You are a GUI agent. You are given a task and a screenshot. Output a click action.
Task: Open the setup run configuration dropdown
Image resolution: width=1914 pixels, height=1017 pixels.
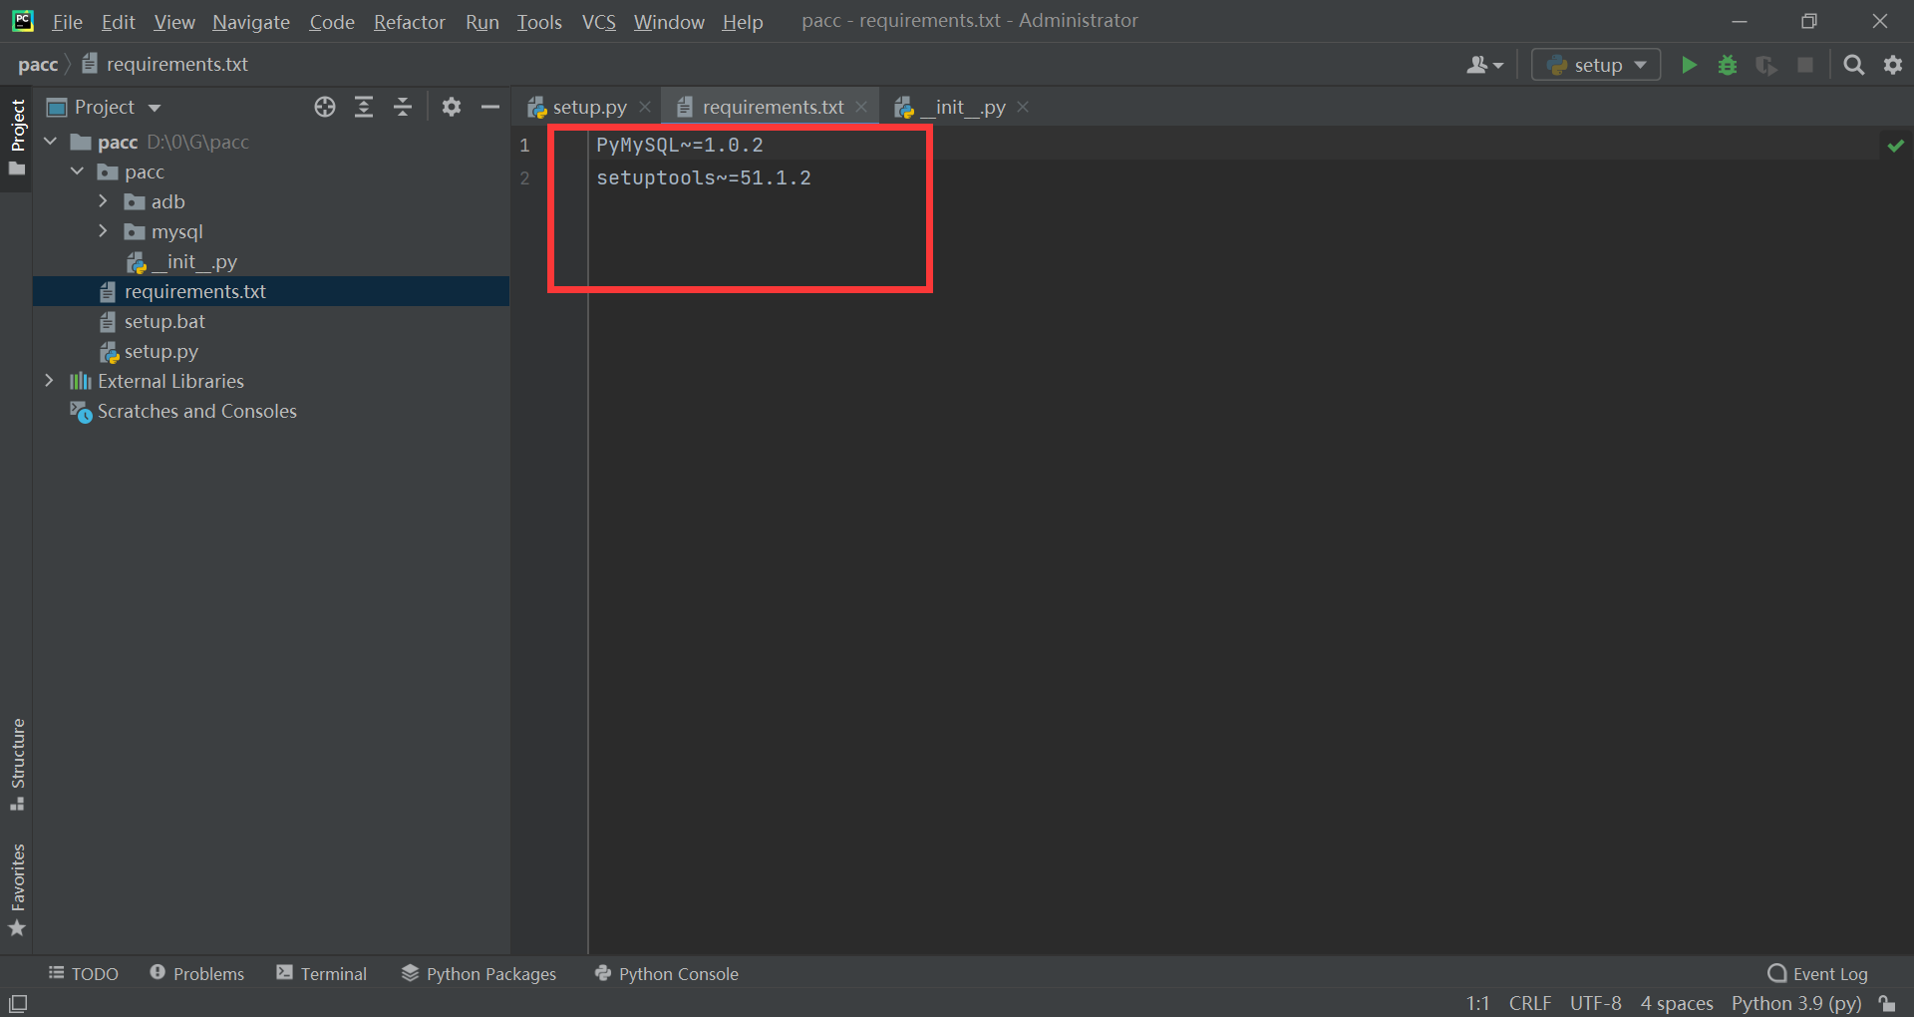1641,64
